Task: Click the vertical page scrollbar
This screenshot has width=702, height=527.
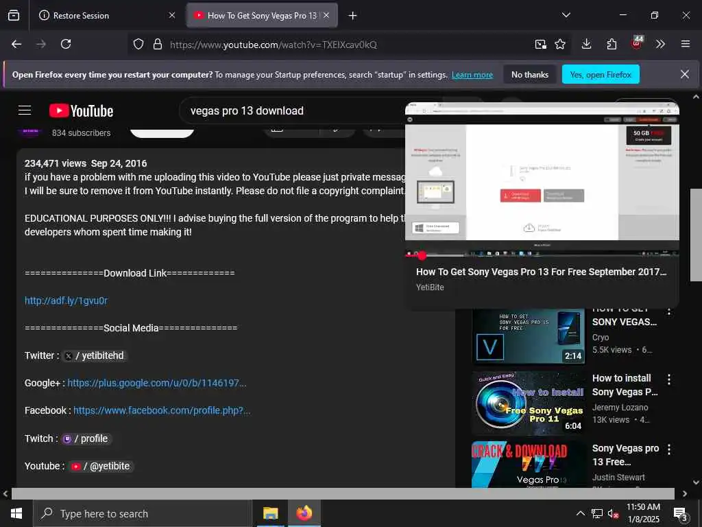Action: [x=696, y=235]
